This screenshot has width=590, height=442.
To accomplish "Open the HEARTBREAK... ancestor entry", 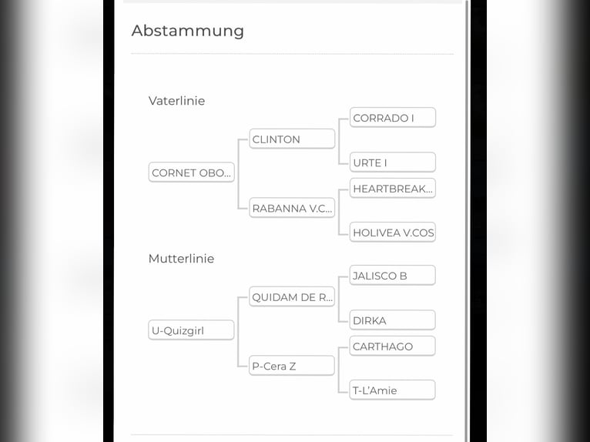I will click(x=393, y=188).
